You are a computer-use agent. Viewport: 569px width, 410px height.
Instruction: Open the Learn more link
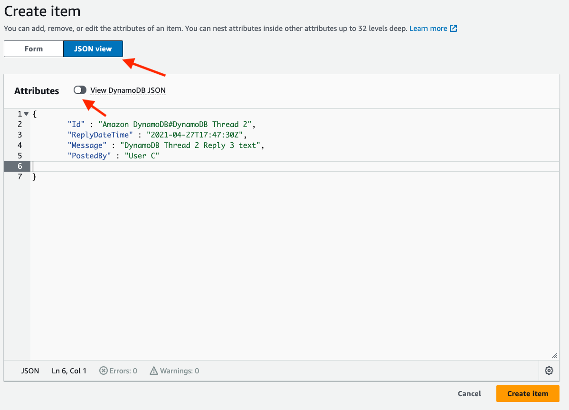pos(428,29)
